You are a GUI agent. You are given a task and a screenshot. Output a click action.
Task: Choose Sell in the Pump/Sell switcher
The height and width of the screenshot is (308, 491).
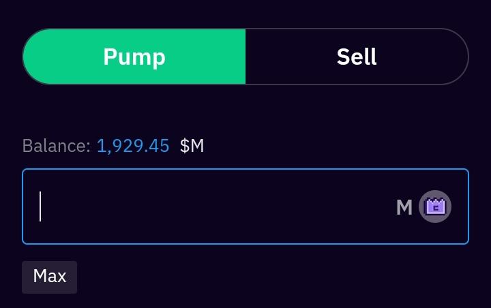click(x=357, y=57)
